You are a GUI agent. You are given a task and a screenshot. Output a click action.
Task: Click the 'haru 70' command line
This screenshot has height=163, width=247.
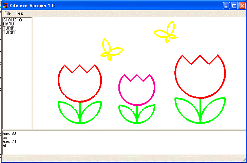click(9, 142)
